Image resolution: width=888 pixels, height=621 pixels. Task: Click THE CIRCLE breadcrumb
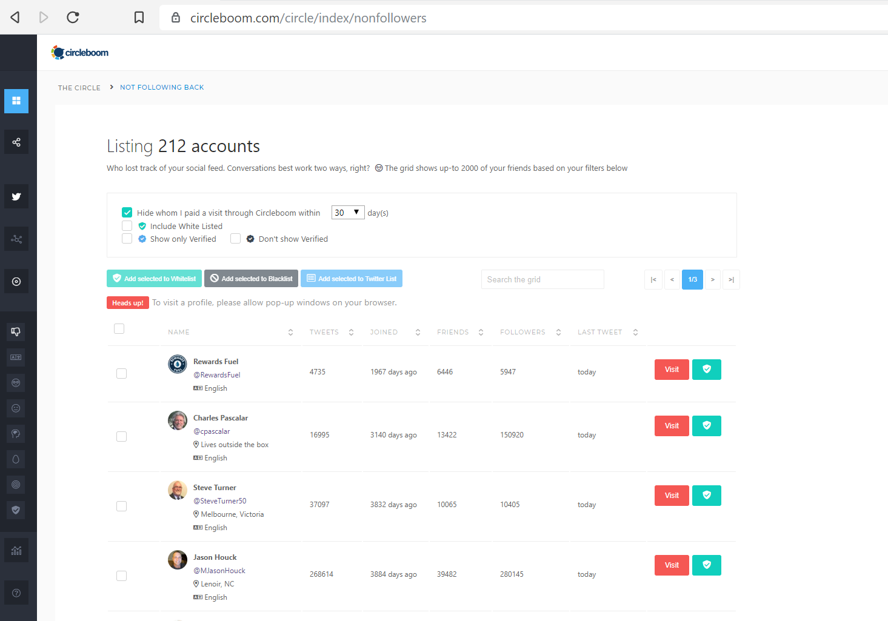pos(79,88)
